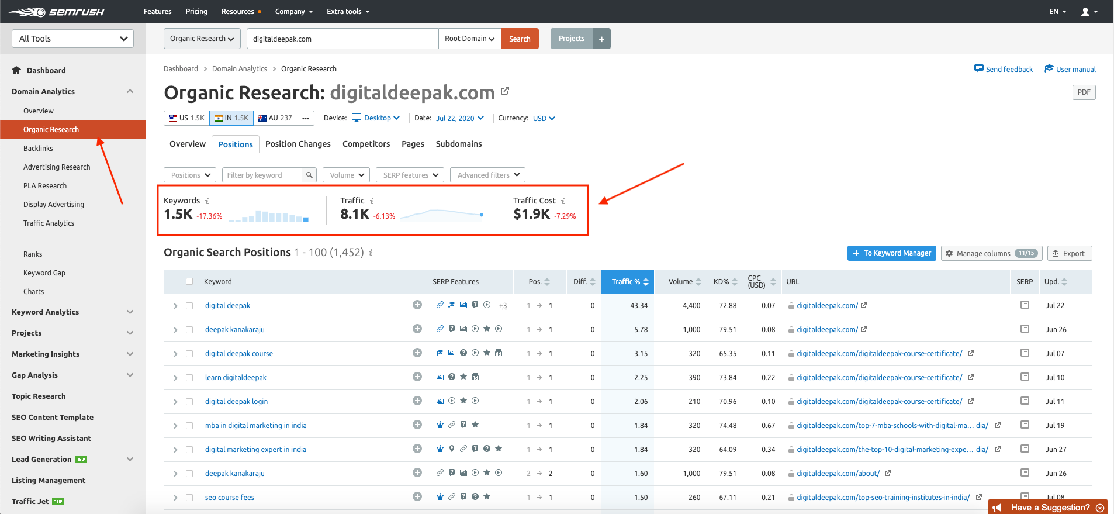Click the plus icon next to Projects

pos(601,39)
